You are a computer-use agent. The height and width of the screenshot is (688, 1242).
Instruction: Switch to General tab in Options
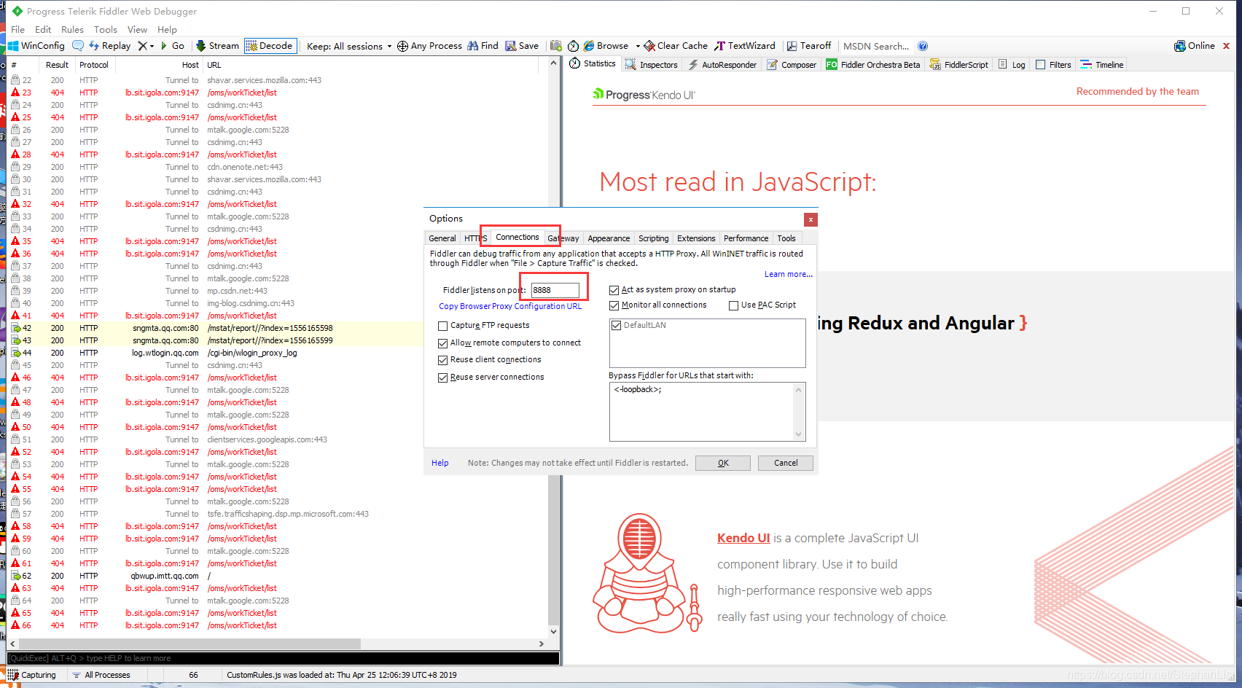[442, 238]
